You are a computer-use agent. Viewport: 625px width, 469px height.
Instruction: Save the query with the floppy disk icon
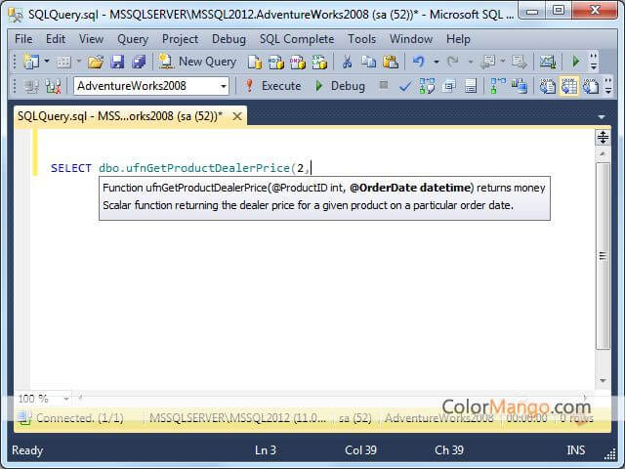[117, 62]
